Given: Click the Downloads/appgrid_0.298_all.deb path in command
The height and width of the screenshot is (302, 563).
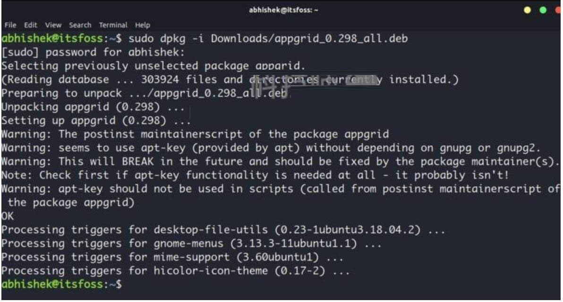Looking at the screenshot, I should pos(309,38).
